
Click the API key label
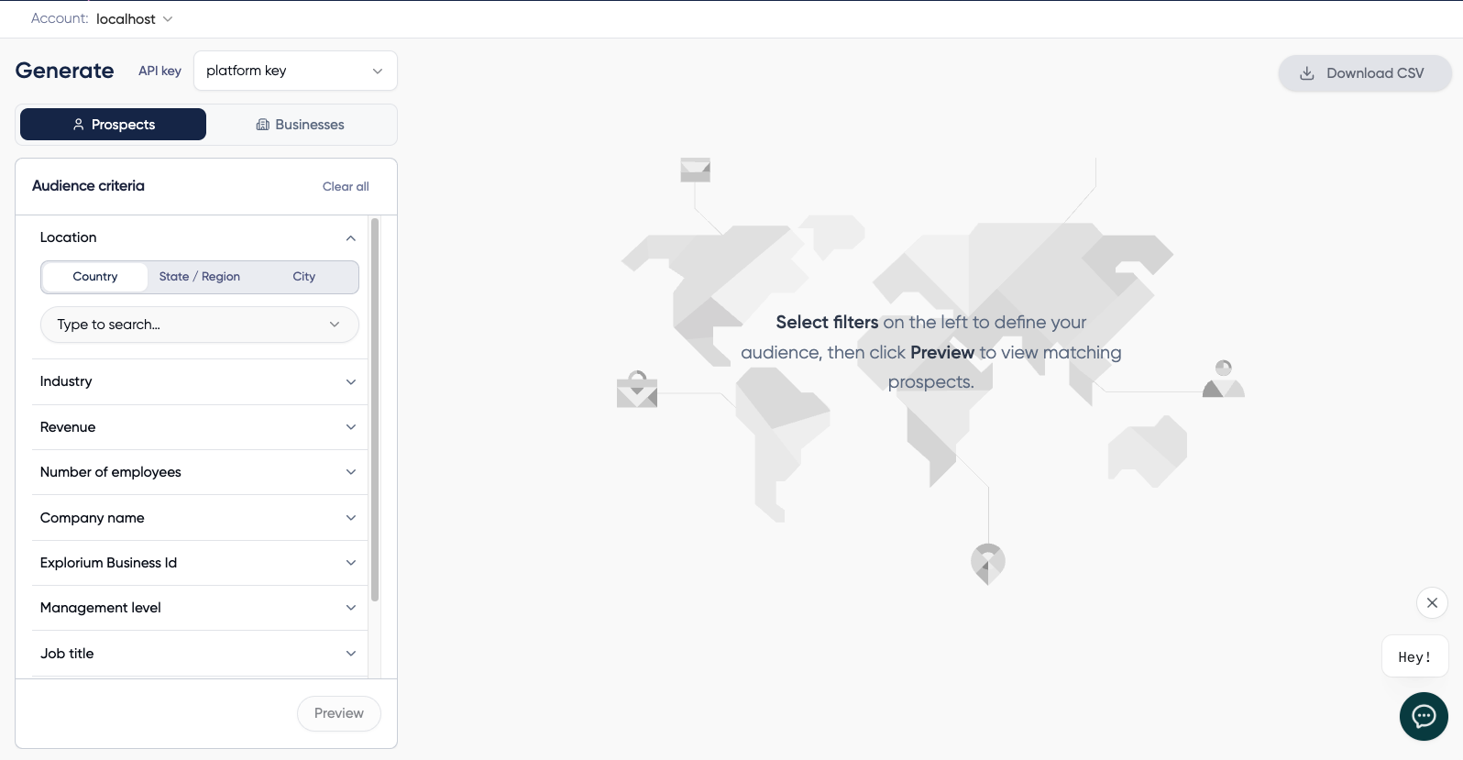click(159, 71)
